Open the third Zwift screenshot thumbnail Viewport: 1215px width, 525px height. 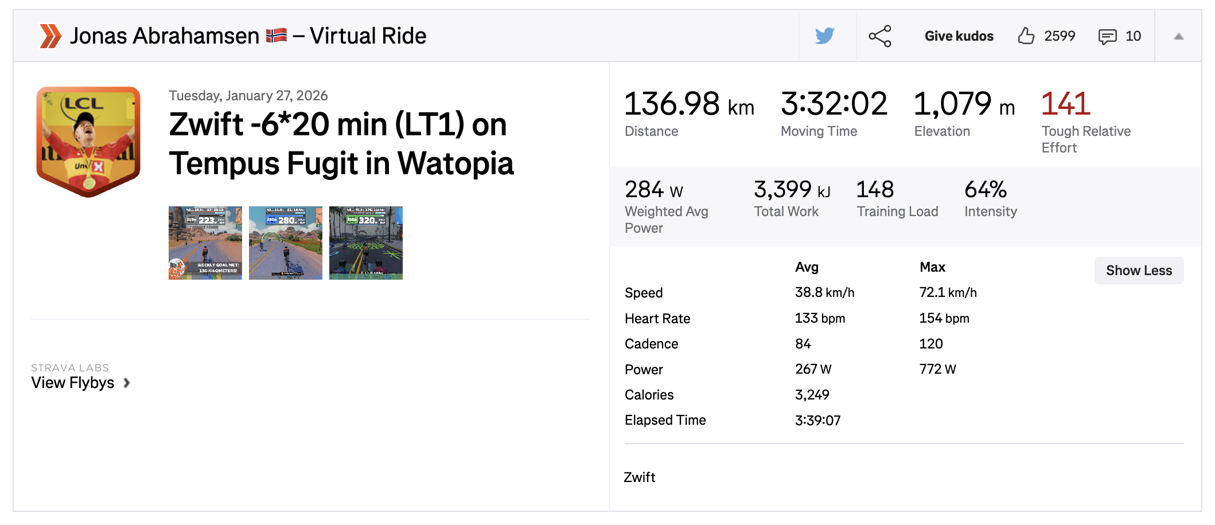[365, 242]
